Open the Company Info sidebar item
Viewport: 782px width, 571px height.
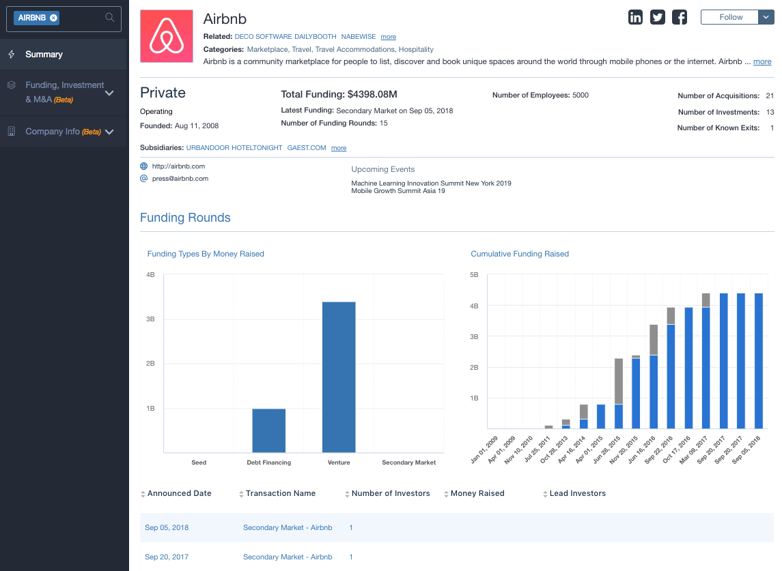click(x=64, y=132)
